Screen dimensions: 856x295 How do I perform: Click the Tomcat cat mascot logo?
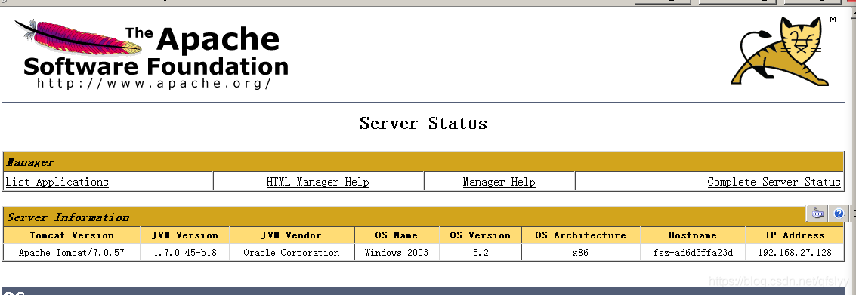783,51
